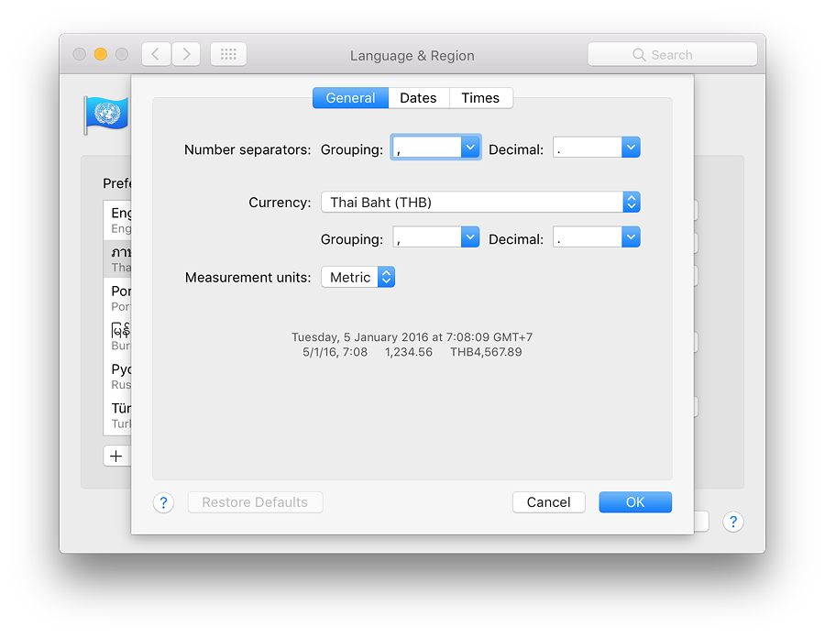Viewport: 825px width, 638px height.
Task: Open currency Grouping separator dropdown arrow
Action: 470,236
